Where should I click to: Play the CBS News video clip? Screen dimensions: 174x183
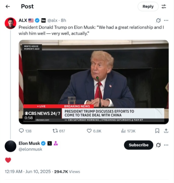tap(94, 82)
